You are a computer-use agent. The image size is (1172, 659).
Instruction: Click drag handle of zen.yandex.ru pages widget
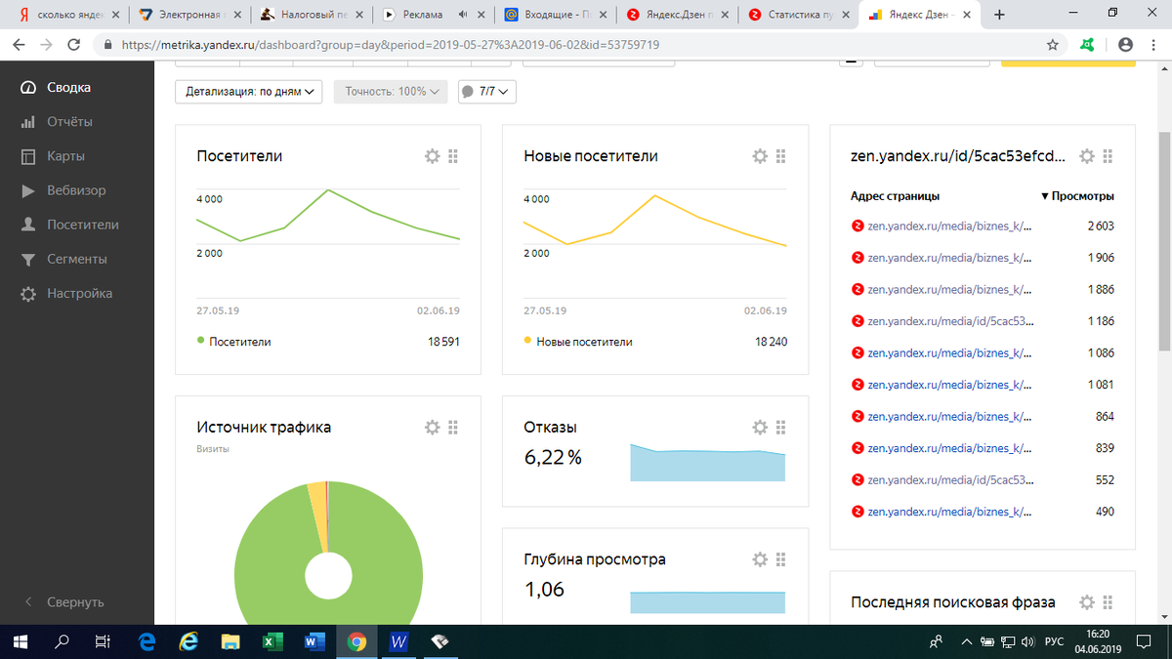1108,156
